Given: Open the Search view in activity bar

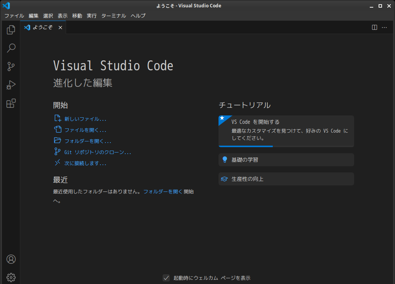Looking at the screenshot, I should click(11, 48).
